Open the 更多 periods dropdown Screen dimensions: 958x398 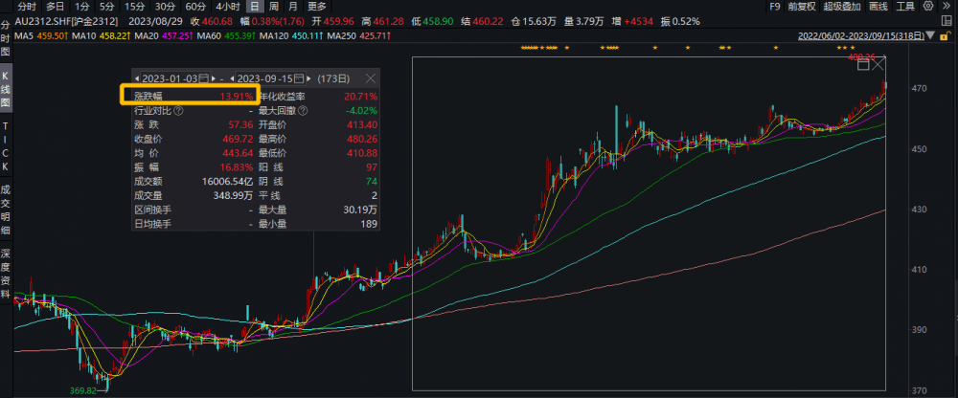[317, 6]
